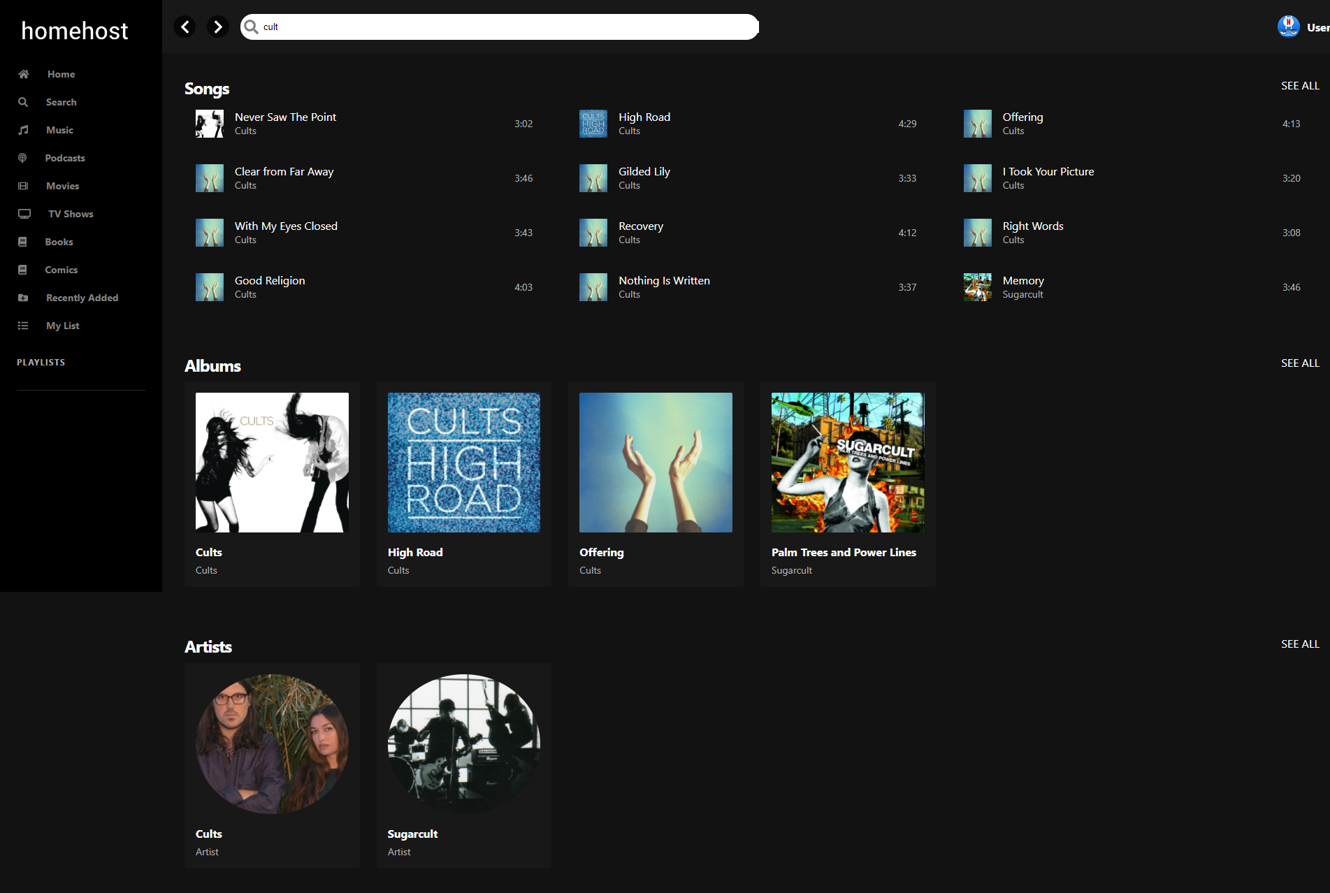
Task: Click Cults artist name under Offering album
Action: (590, 570)
